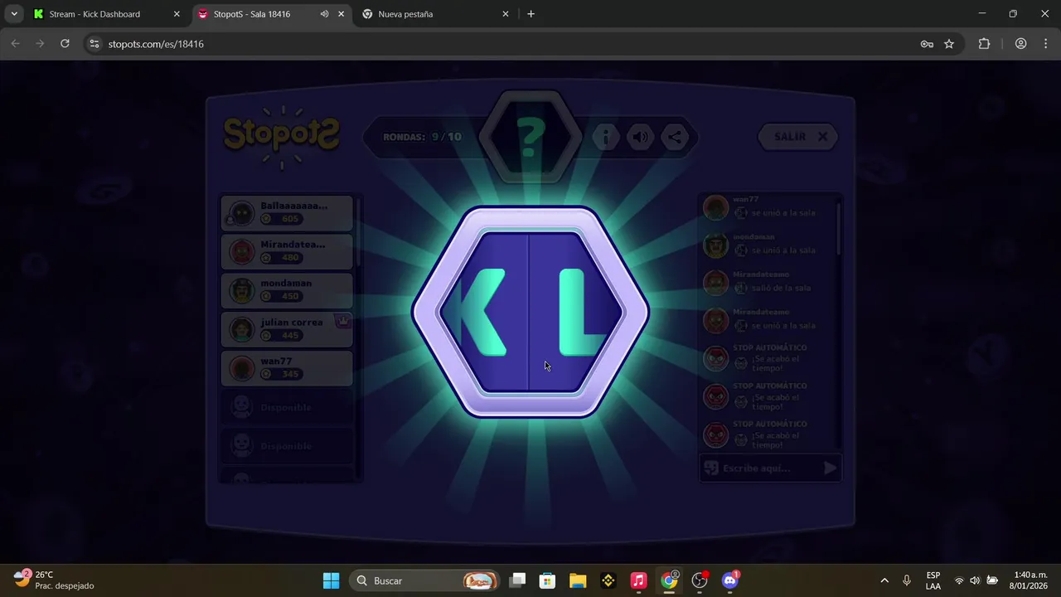The image size is (1061, 597).
Task: Open OBS Studio from the taskbar
Action: click(700, 580)
